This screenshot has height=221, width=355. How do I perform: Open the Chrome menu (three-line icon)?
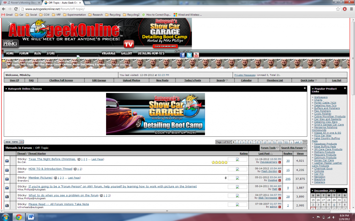tap(352, 9)
